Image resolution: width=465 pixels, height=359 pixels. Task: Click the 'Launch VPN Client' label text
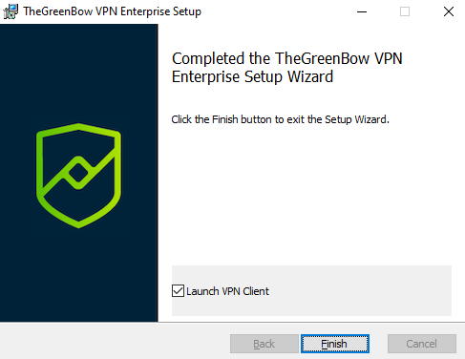point(227,291)
